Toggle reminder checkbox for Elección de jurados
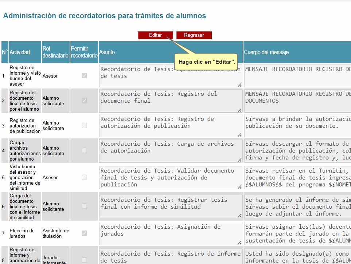 click(84, 233)
